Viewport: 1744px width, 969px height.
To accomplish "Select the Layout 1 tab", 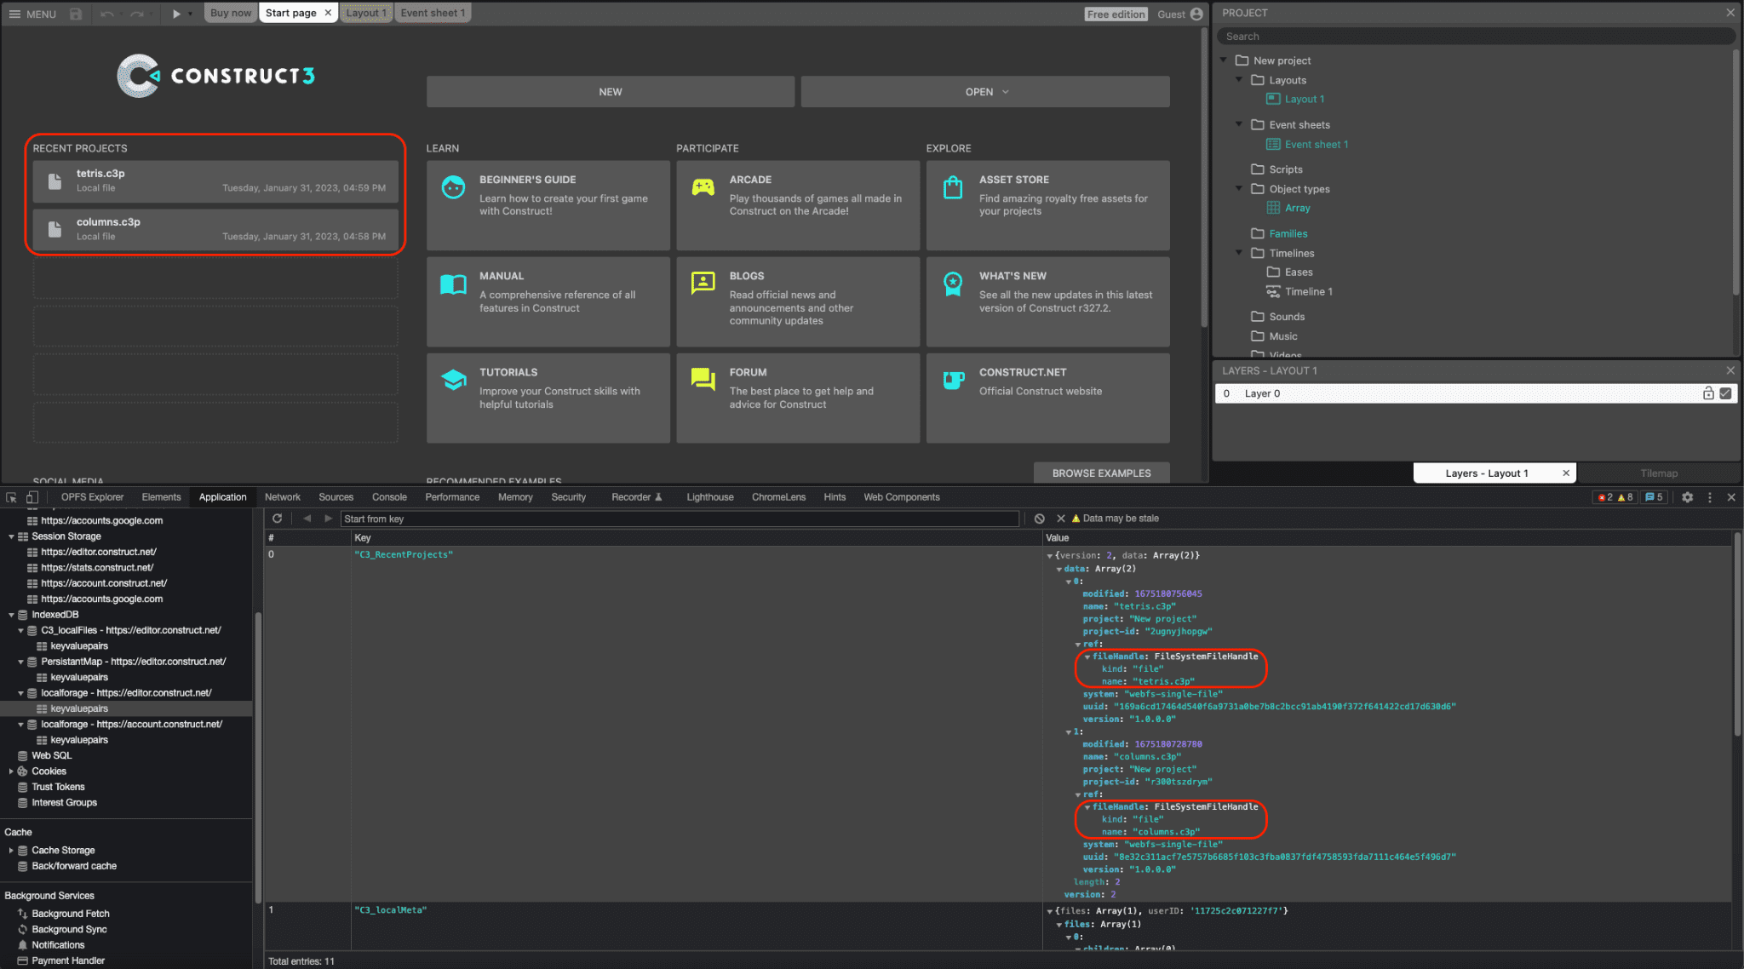I will 364,12.
